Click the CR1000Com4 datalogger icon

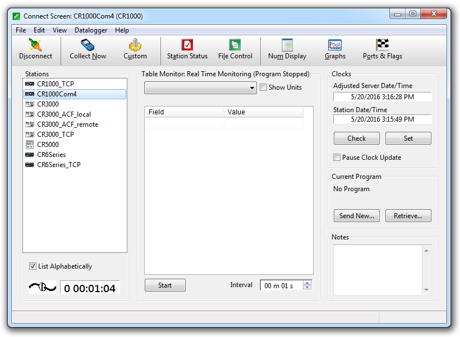30,94
